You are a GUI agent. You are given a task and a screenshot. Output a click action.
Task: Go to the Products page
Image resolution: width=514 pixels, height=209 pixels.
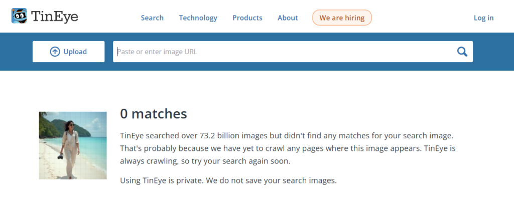[x=247, y=18]
